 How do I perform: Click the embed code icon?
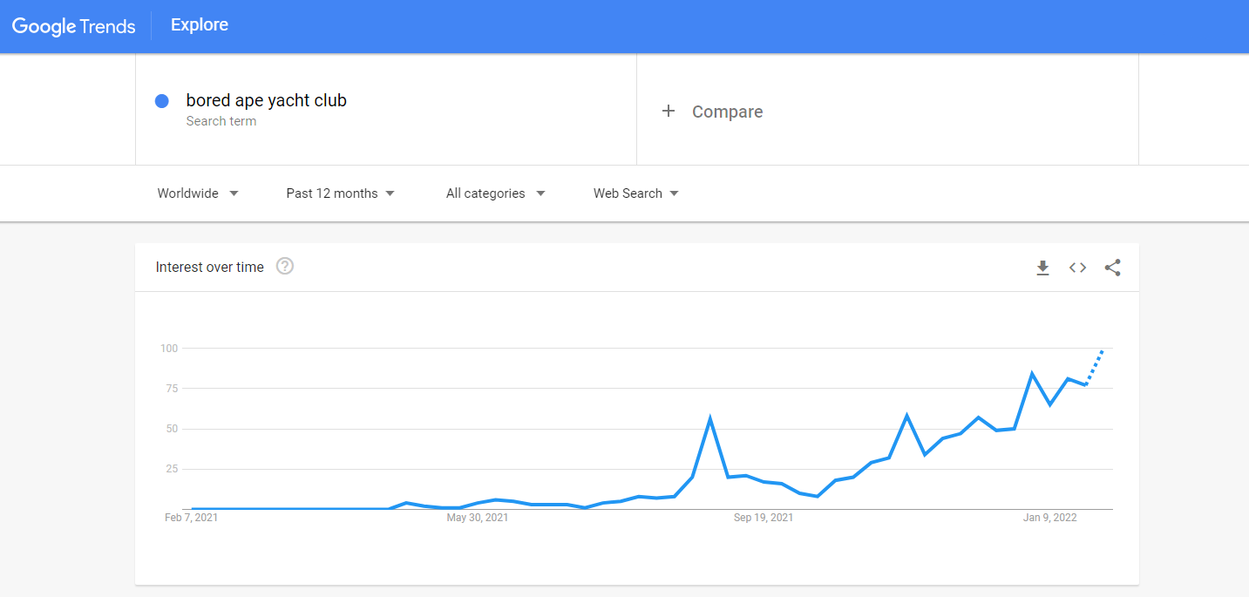pyautogui.click(x=1077, y=268)
